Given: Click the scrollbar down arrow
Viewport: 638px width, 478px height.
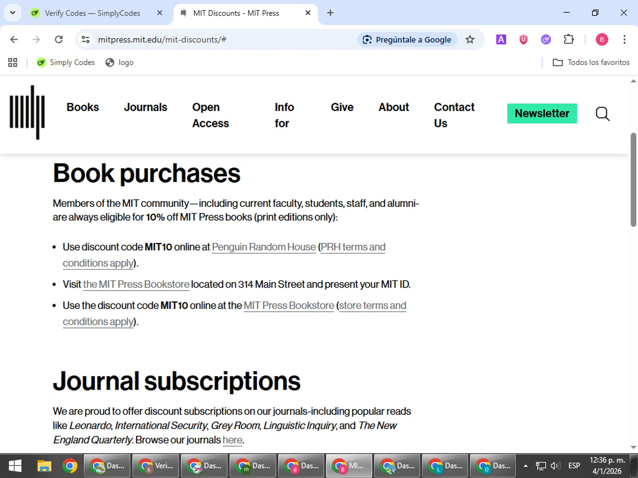Looking at the screenshot, I should (x=633, y=447).
